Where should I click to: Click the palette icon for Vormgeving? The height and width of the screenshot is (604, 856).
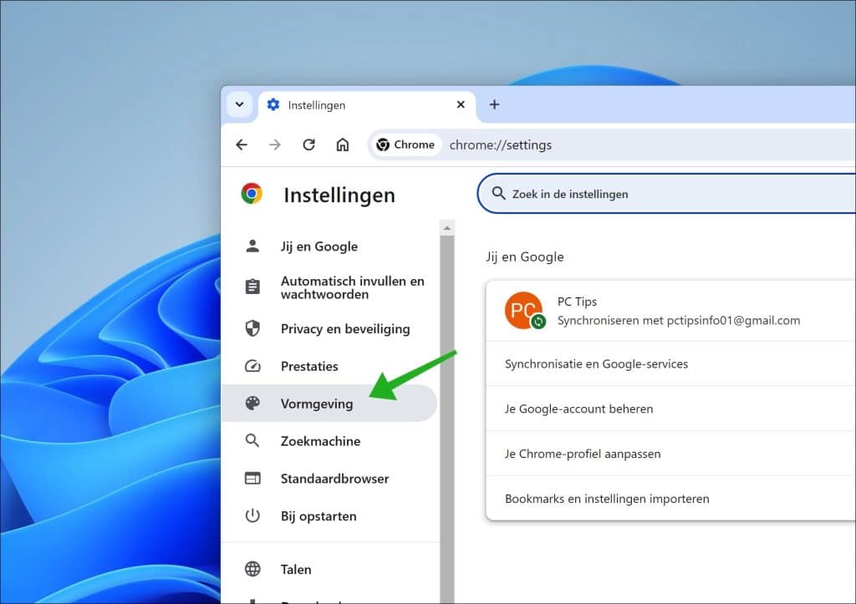[x=252, y=404]
